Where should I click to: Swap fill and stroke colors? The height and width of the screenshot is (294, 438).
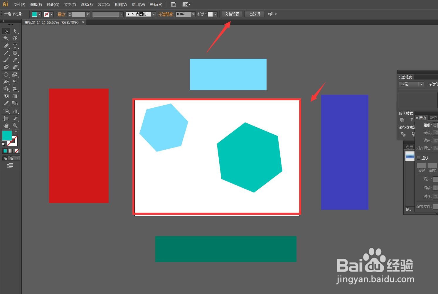coord(16,132)
